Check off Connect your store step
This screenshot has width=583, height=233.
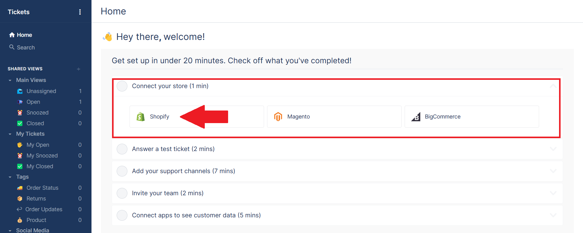coord(122,86)
